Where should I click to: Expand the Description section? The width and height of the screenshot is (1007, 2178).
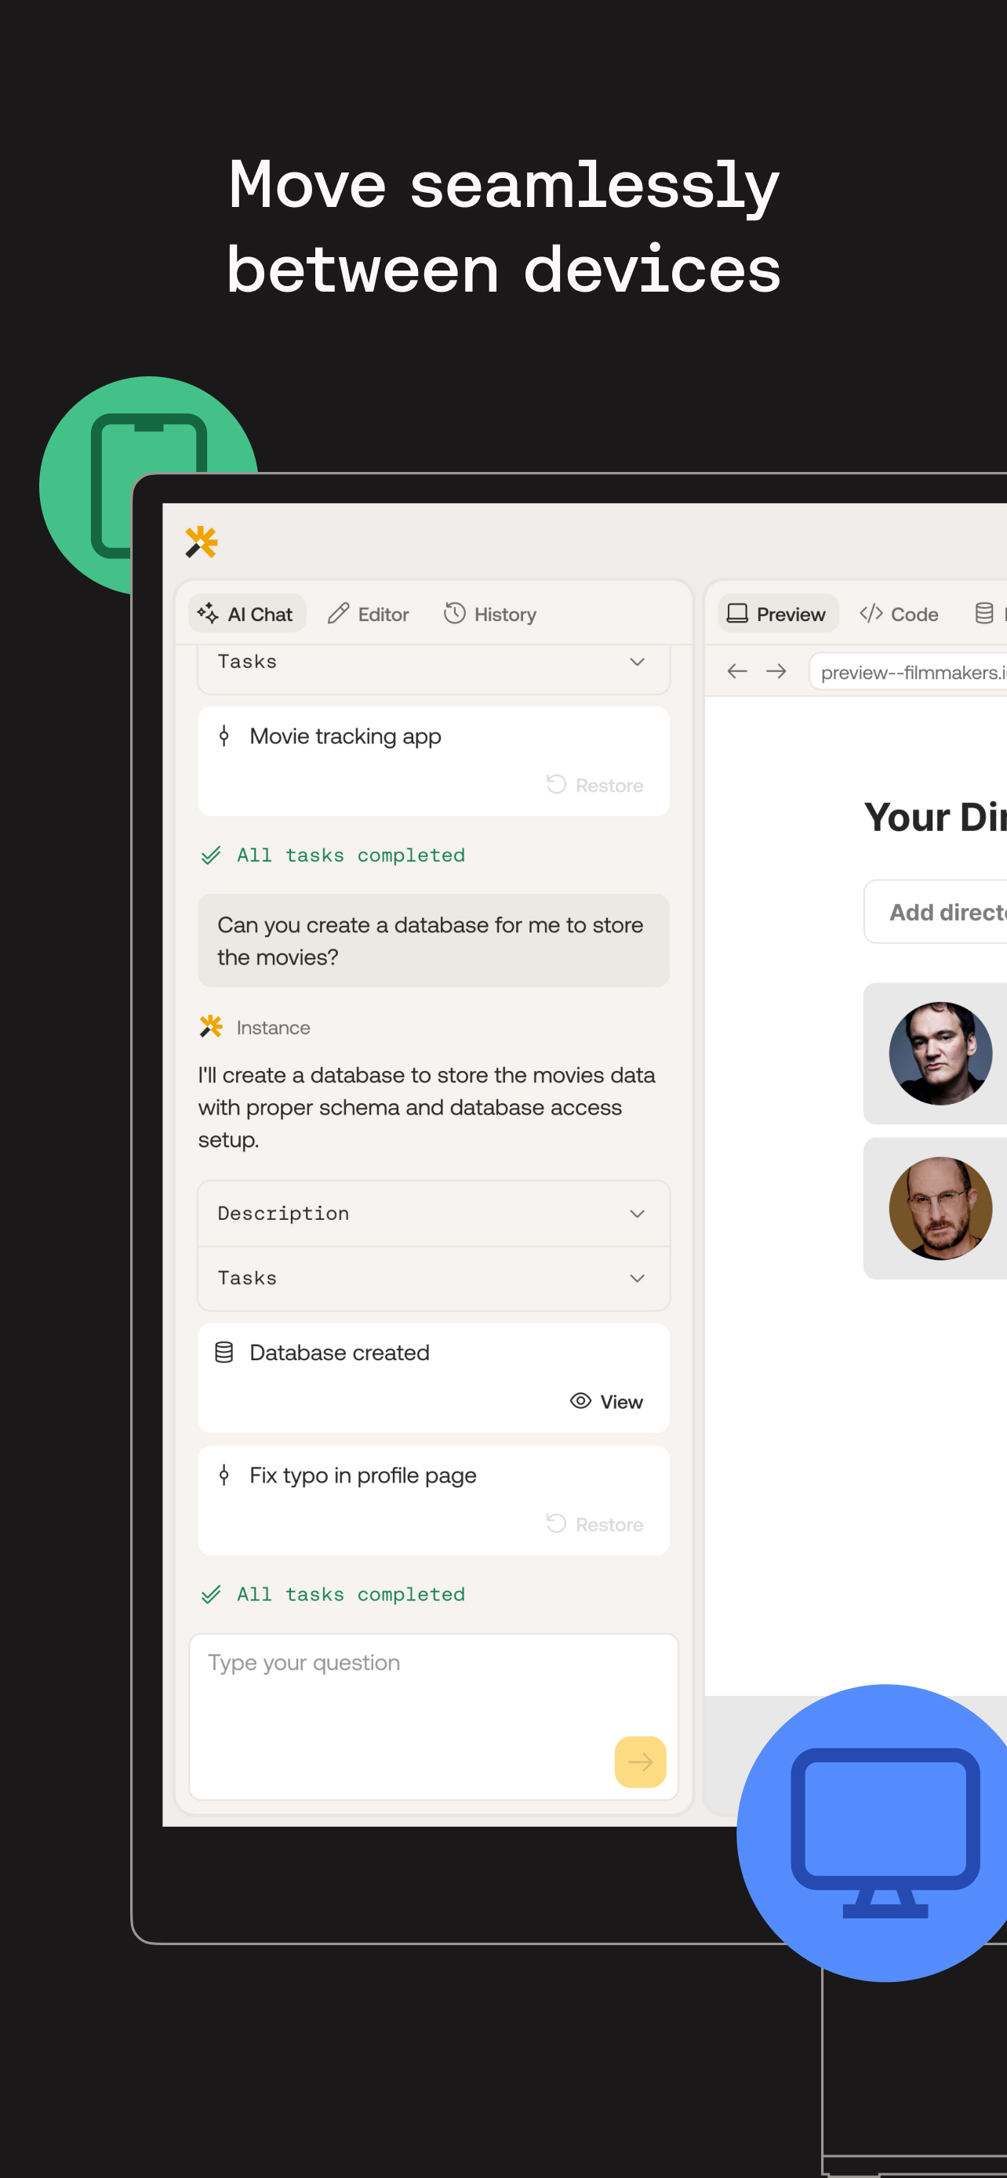(434, 1214)
